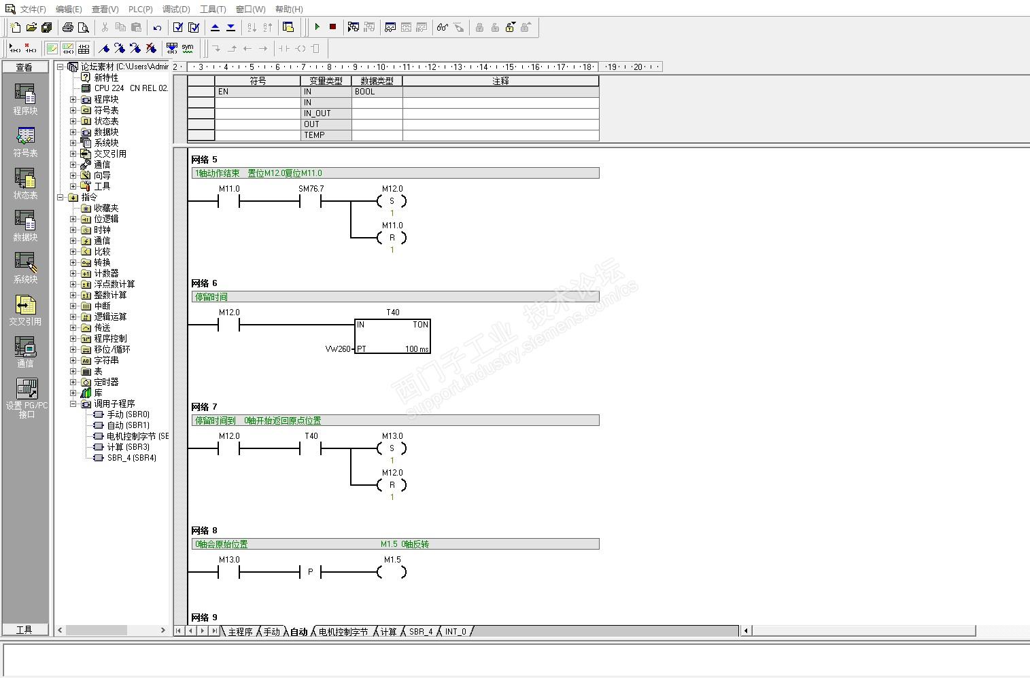Open the 文件(F) menu
The image size is (1030, 678).
tap(33, 10)
